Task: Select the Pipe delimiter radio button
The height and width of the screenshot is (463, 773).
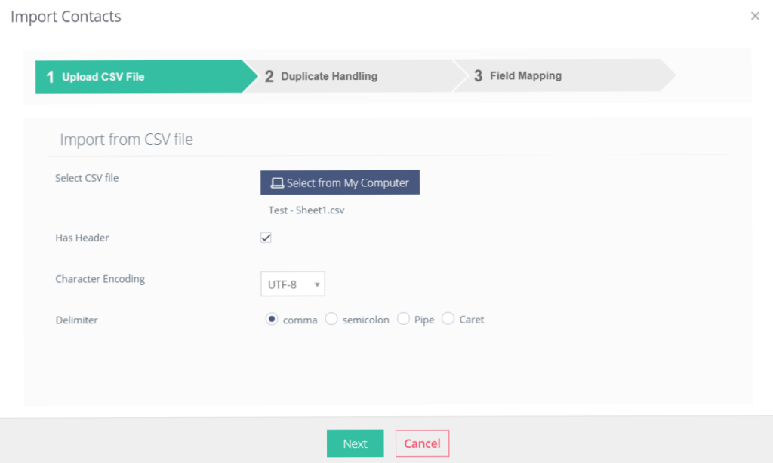Action: (x=403, y=319)
